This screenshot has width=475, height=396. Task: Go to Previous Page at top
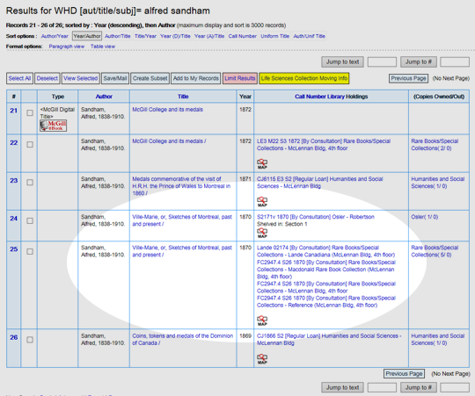point(408,78)
